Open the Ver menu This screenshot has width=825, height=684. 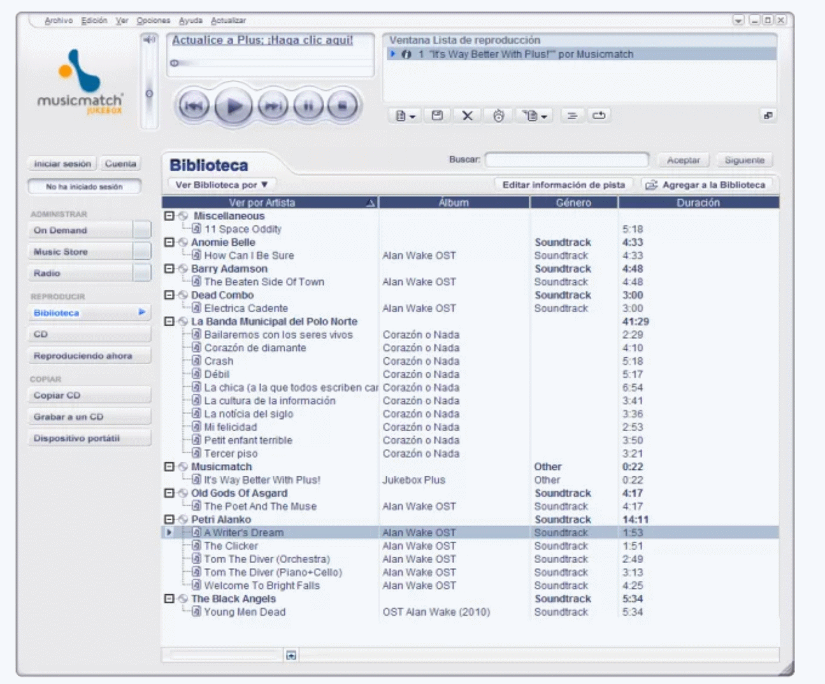[x=122, y=20]
